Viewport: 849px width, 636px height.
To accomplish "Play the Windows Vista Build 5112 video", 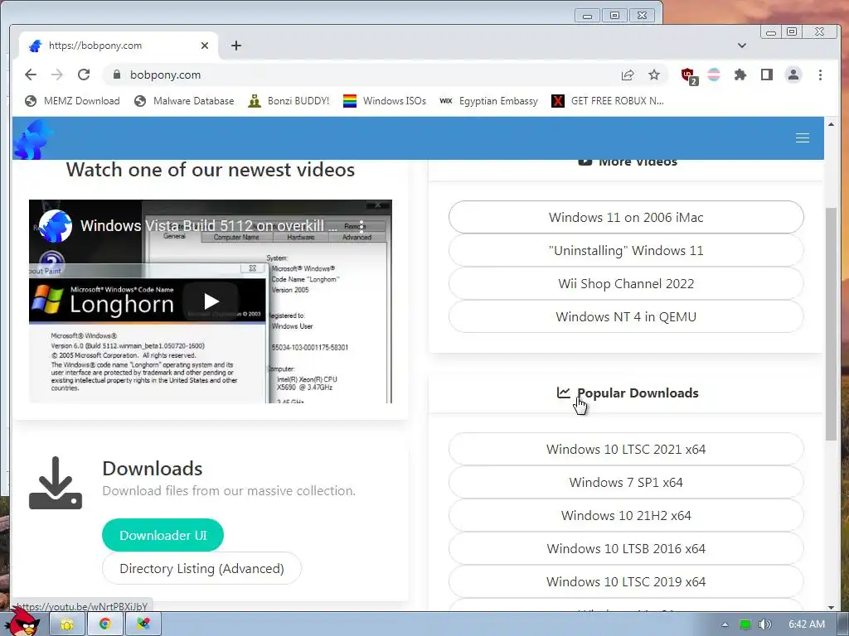I will point(211,301).
